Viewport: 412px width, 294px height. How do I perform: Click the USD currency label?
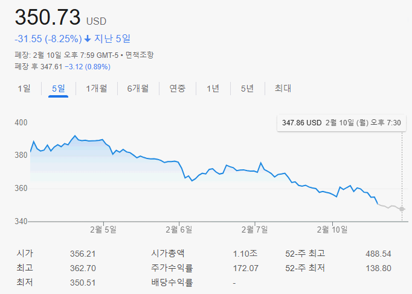(x=97, y=21)
